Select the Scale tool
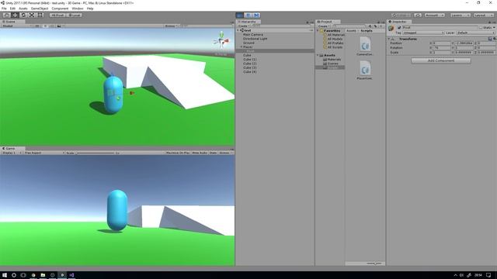The image size is (497, 279). pyautogui.click(x=32, y=15)
